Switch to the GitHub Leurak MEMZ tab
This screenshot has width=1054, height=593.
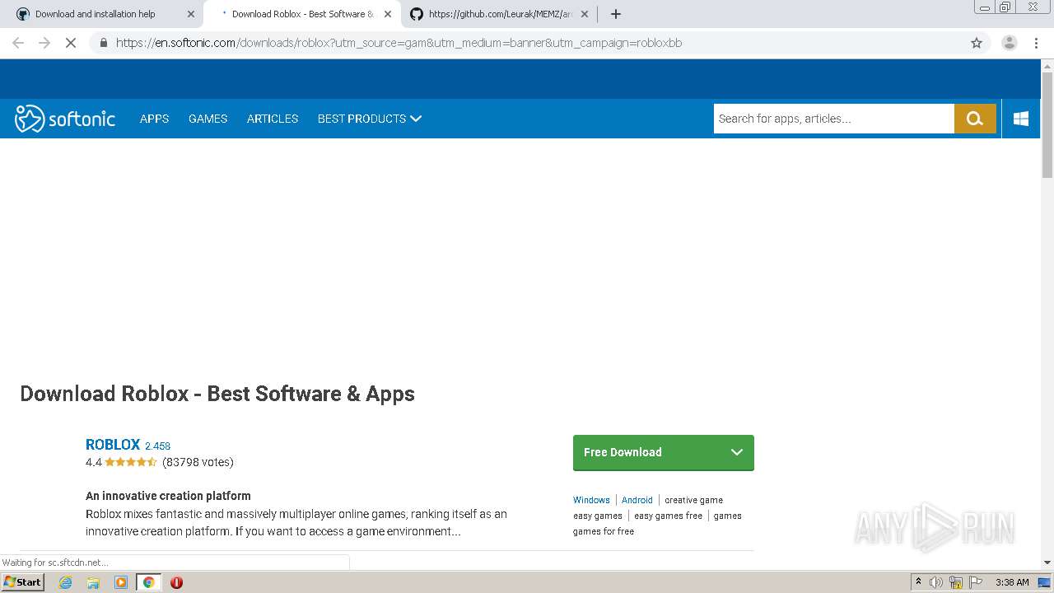tap(499, 14)
